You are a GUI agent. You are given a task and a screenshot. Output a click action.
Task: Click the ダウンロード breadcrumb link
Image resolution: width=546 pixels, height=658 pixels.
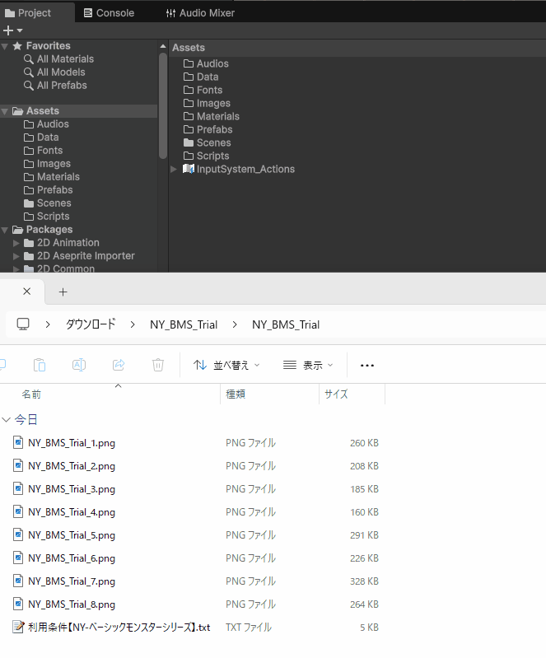click(91, 324)
